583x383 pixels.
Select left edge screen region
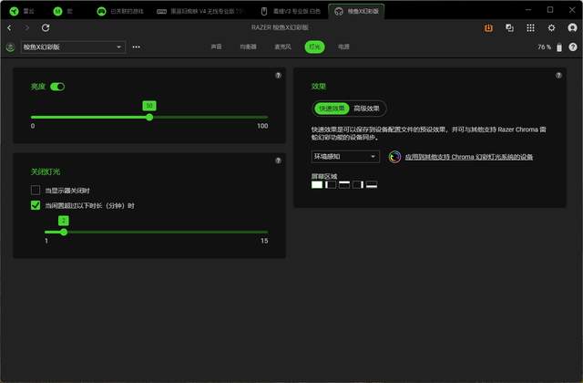coord(331,184)
